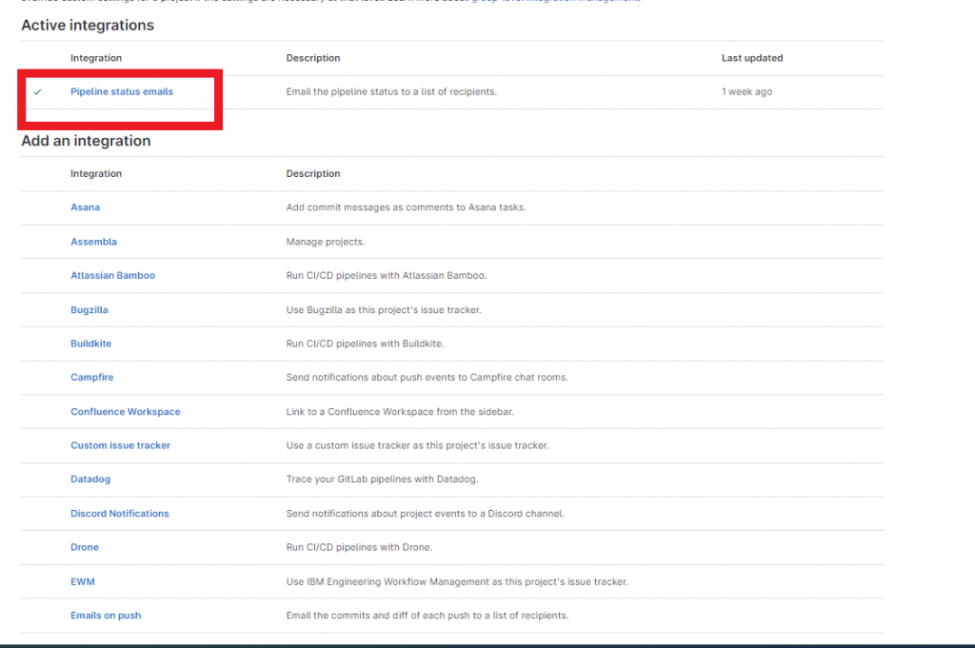The image size is (975, 648).
Task: Click Description header in Add an integration table
Action: [313, 173]
